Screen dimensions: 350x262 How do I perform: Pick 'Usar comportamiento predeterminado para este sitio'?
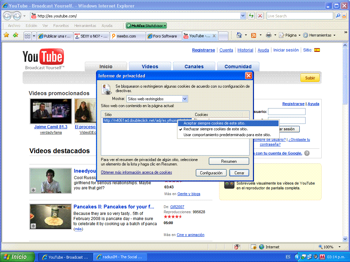point(228,135)
